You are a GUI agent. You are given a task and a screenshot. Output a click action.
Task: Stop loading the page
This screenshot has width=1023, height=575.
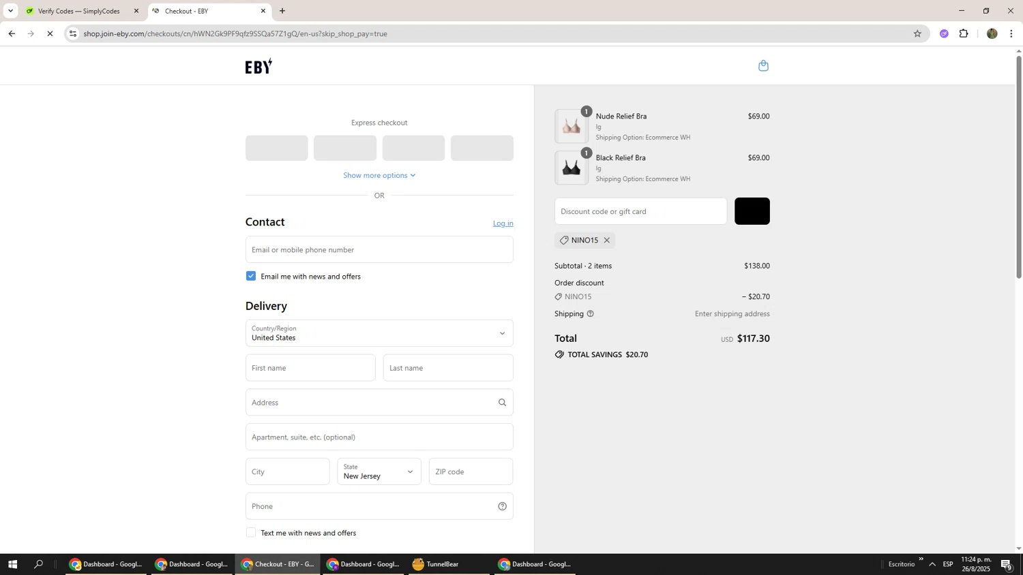[50, 33]
